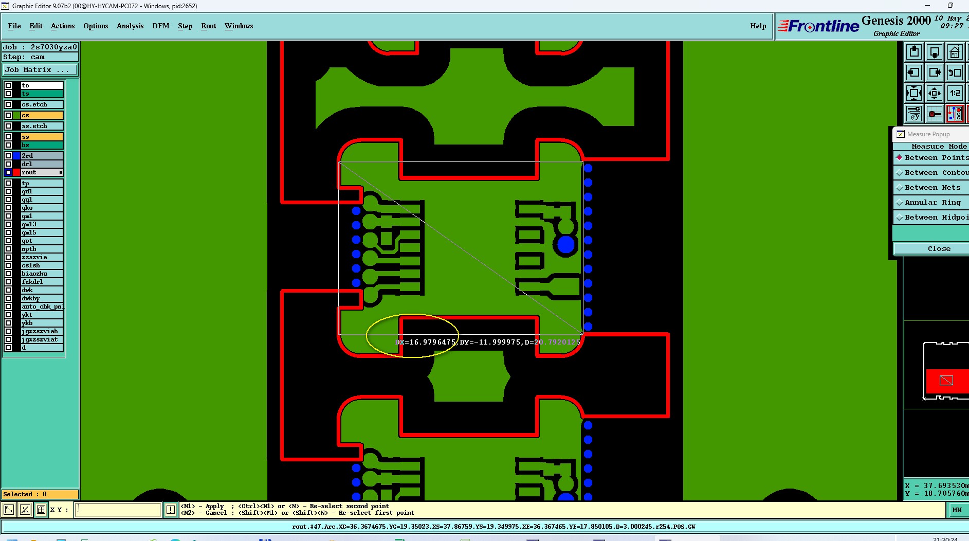Click the previous view icon
969x541 pixels.
pyautogui.click(x=955, y=73)
